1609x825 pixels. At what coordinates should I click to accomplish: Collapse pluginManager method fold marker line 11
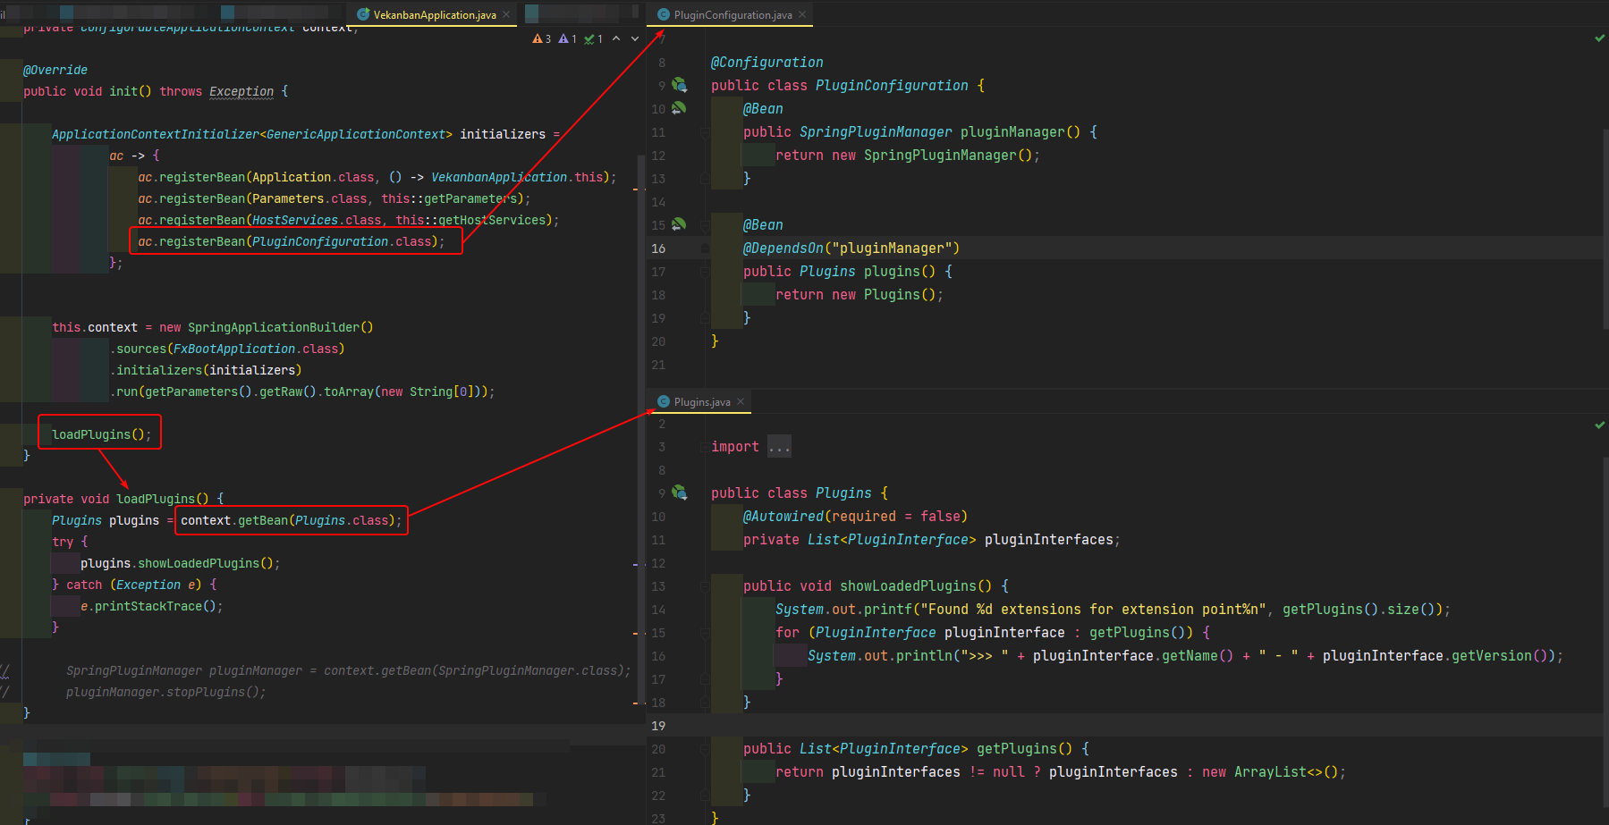point(705,132)
